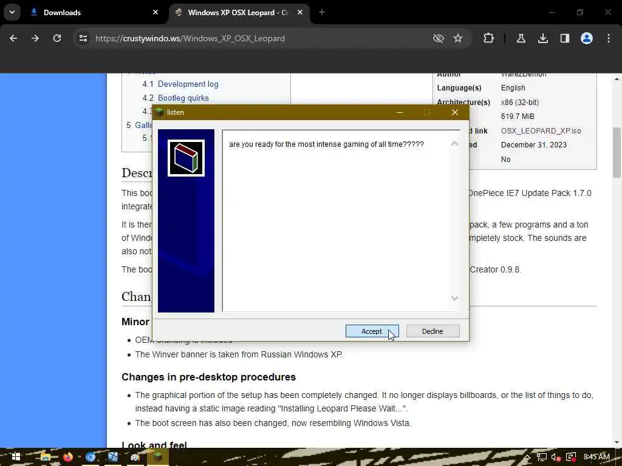Open Firefox from the taskbar
The image size is (622, 466).
(68, 457)
